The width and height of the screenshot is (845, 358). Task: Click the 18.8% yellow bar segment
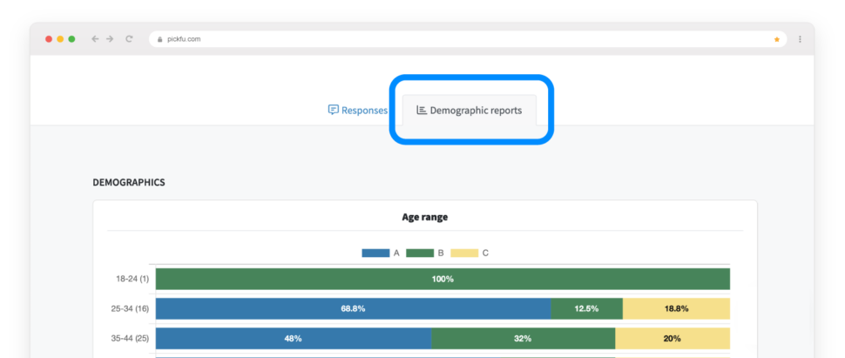pos(676,309)
